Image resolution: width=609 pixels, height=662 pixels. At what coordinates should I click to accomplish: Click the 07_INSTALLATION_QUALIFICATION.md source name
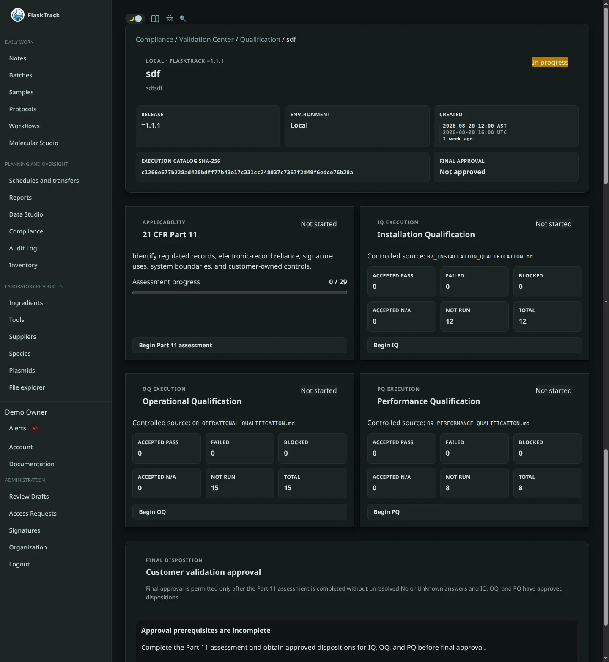click(x=480, y=257)
